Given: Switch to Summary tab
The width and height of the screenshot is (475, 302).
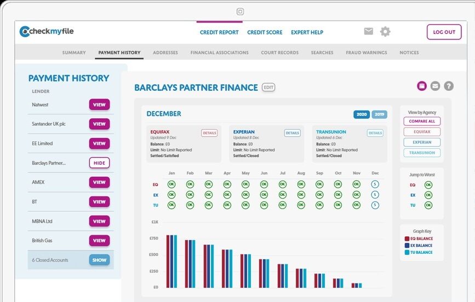Looking at the screenshot, I should click(74, 53).
